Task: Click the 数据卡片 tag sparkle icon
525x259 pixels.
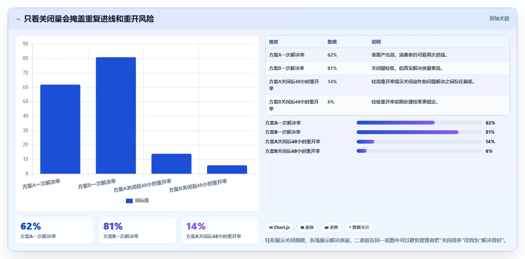Action: pos(350,227)
